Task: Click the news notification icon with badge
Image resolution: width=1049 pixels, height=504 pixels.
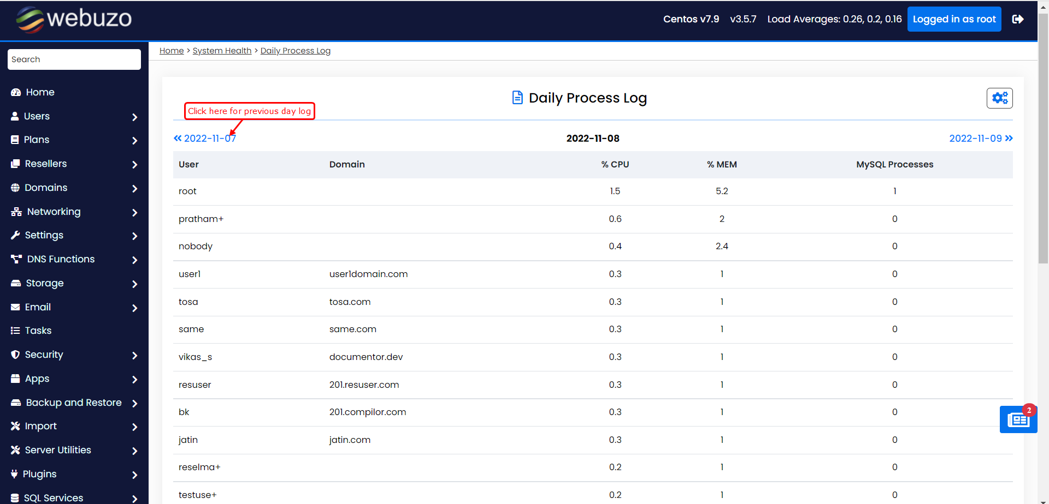Action: tap(1018, 419)
